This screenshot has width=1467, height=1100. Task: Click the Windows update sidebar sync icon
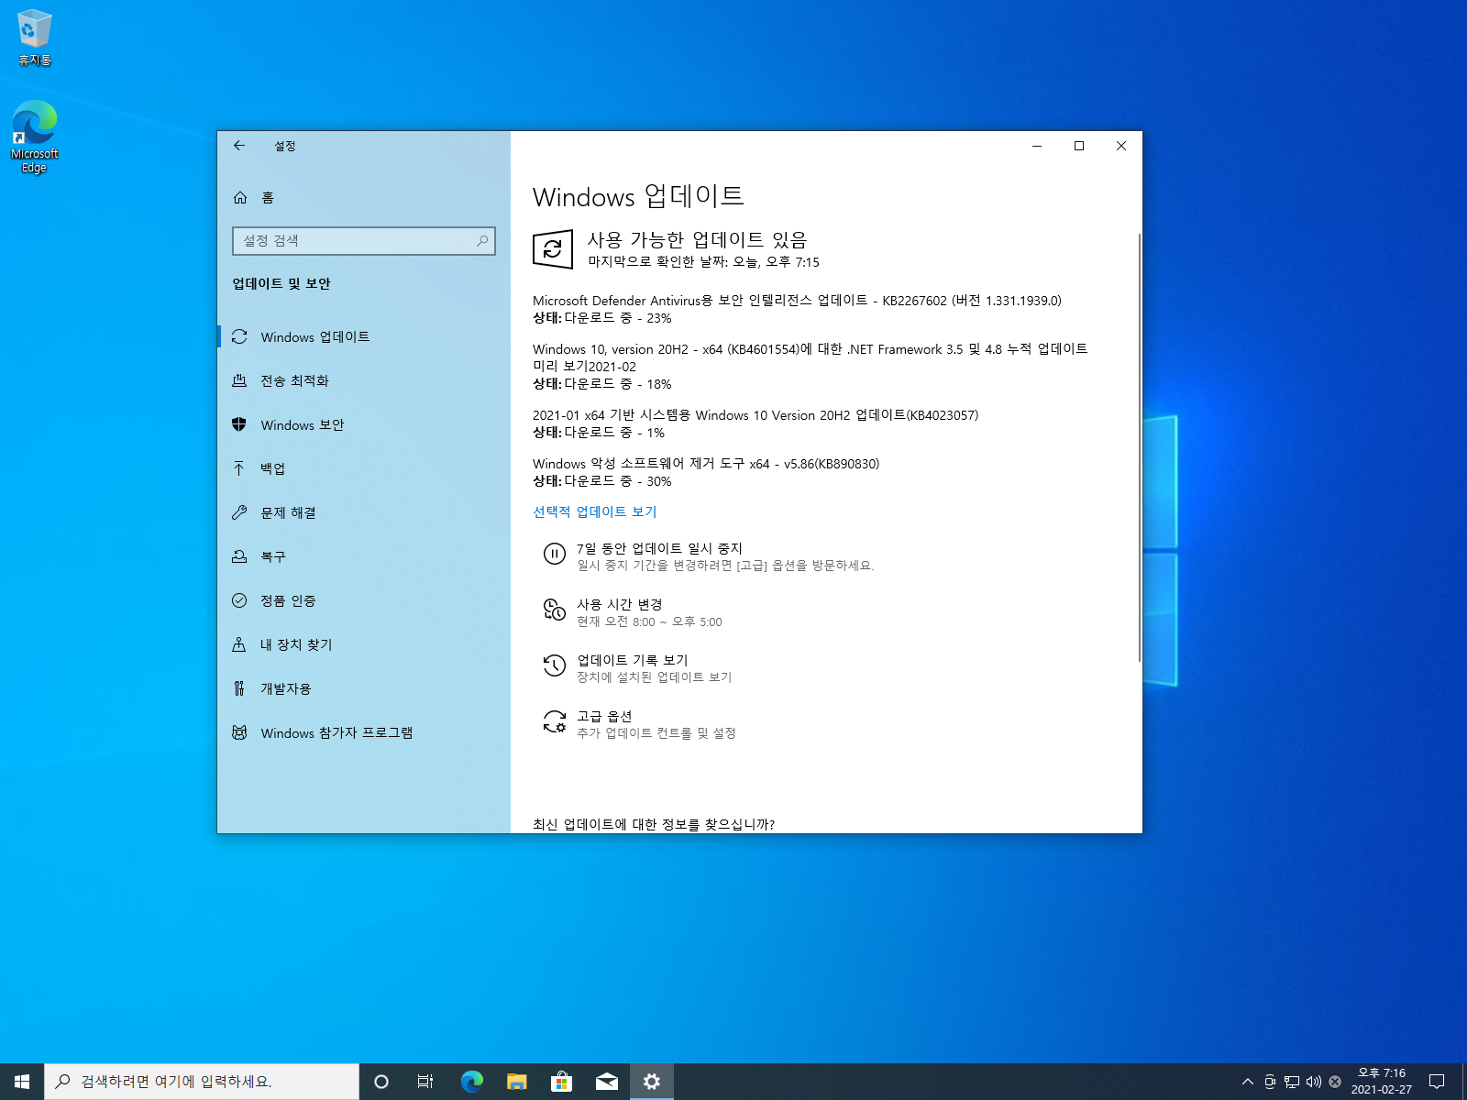point(239,337)
